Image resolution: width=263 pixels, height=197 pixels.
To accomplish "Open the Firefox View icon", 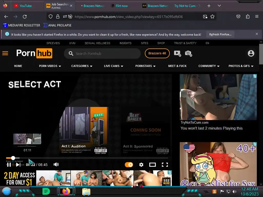I will click(5, 6).
